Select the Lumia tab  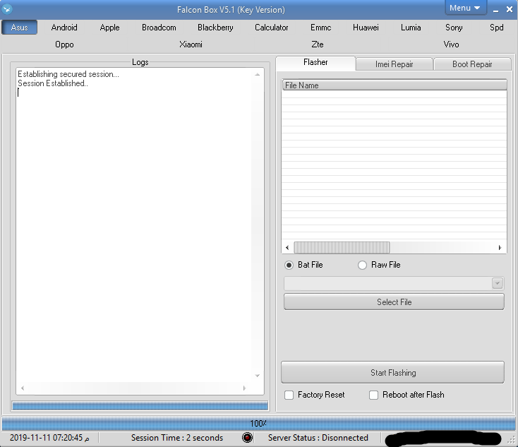pos(411,28)
